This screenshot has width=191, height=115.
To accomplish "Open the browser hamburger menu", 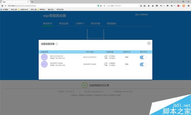I will tap(188, 6).
